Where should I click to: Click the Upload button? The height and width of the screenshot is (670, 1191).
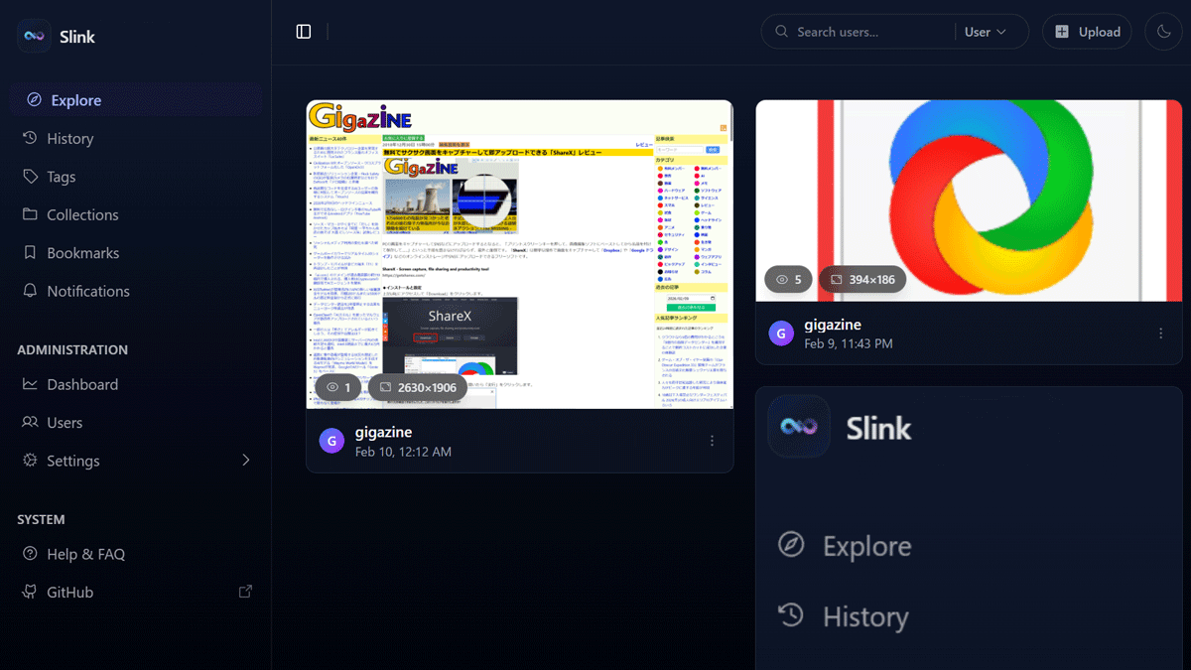pos(1087,32)
